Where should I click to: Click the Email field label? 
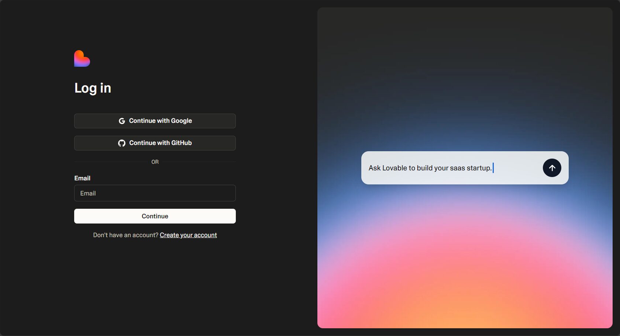pyautogui.click(x=82, y=178)
